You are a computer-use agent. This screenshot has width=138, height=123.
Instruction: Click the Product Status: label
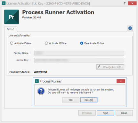point(20,72)
